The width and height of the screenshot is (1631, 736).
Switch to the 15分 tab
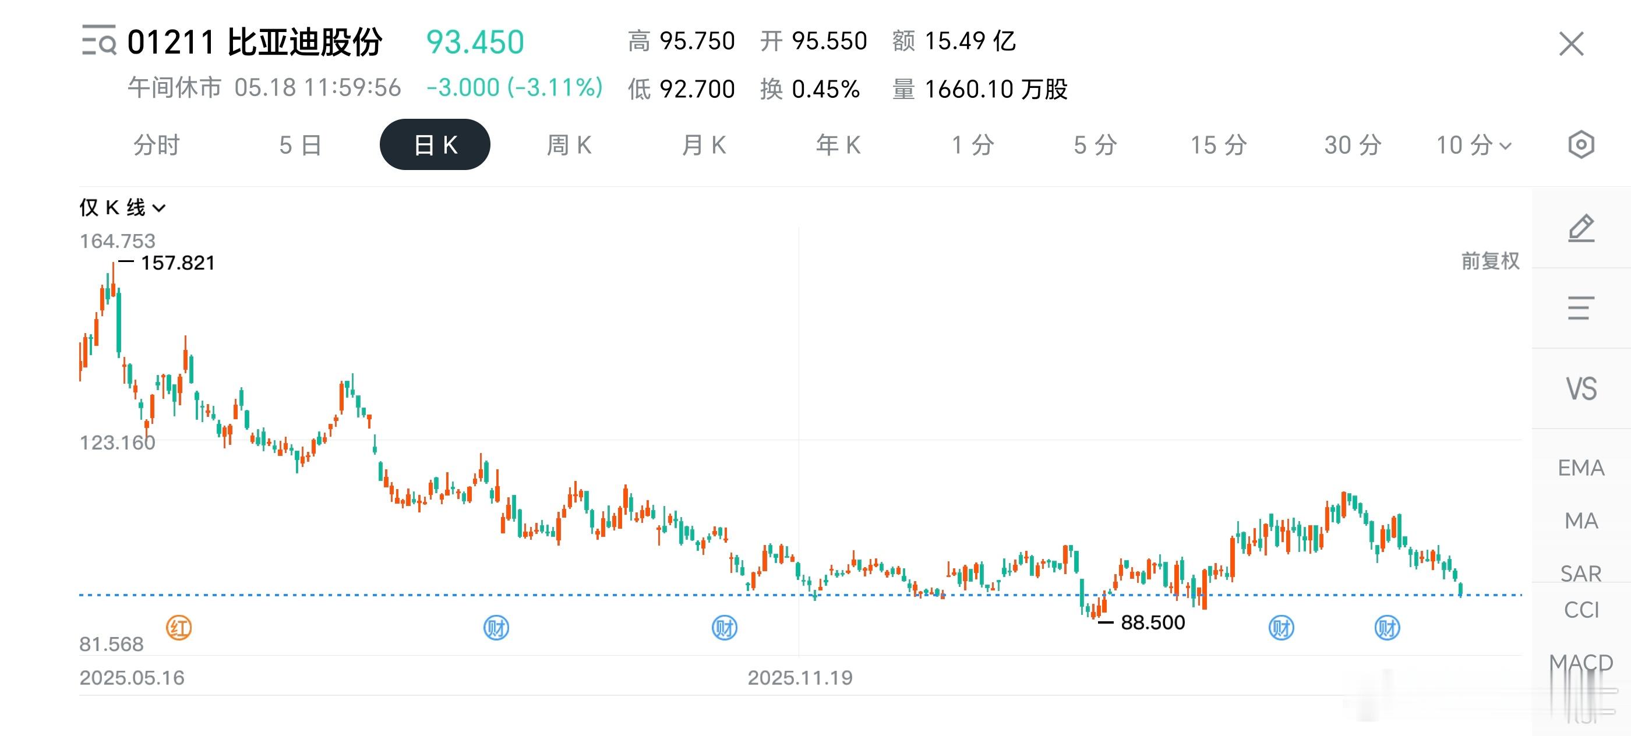click(x=1218, y=145)
